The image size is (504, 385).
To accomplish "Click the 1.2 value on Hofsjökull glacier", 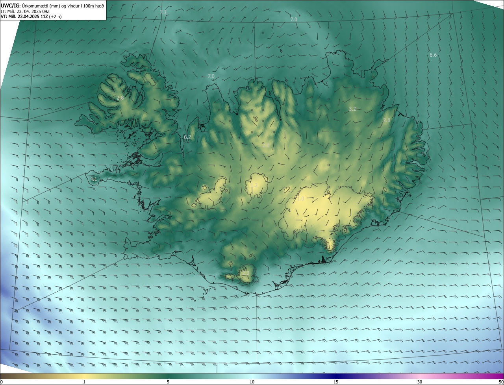I will 254,185.
